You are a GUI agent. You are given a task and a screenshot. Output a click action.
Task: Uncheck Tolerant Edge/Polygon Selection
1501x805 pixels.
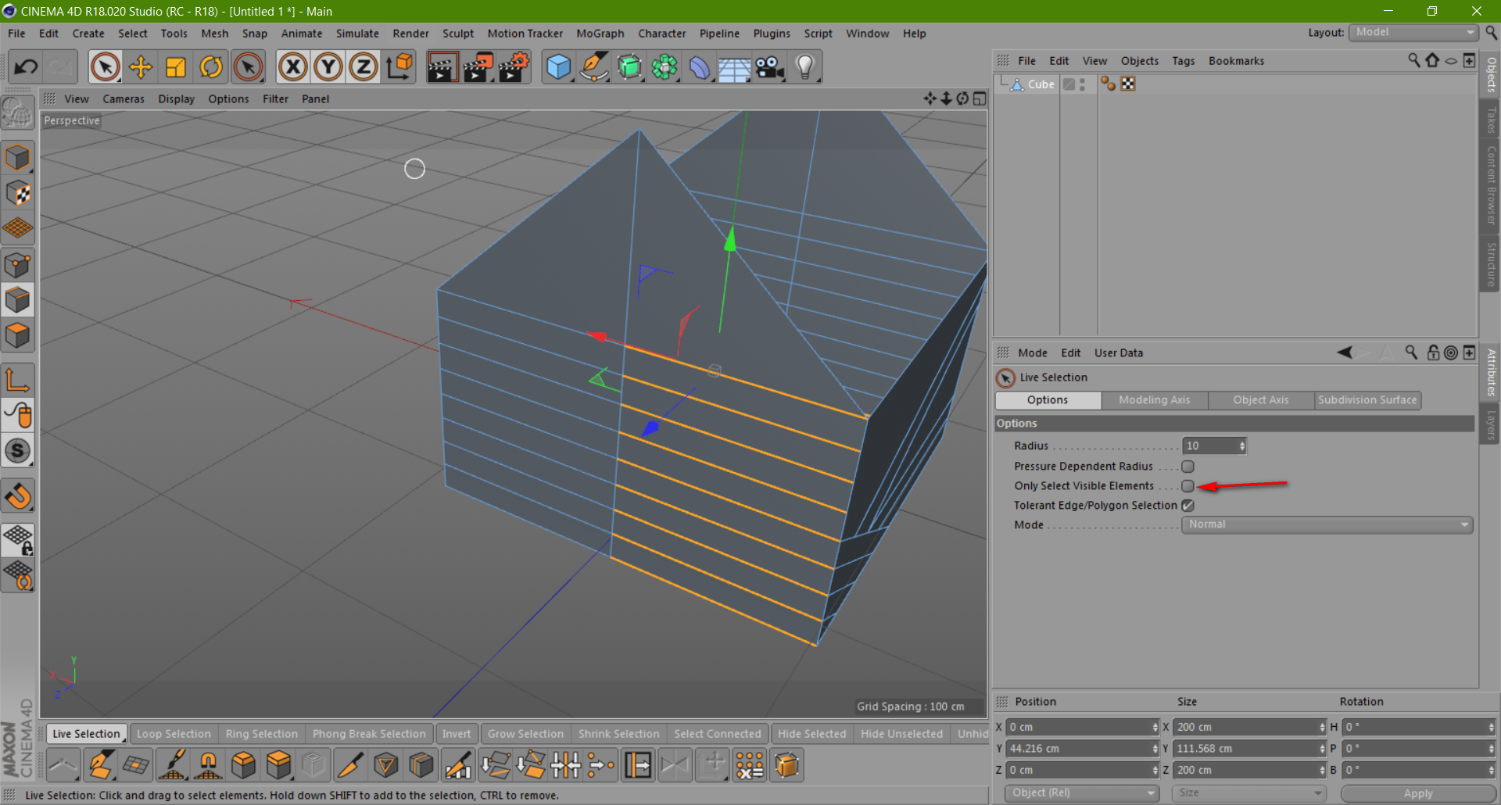(x=1188, y=506)
